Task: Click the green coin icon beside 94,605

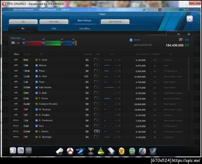Action: coord(144,10)
